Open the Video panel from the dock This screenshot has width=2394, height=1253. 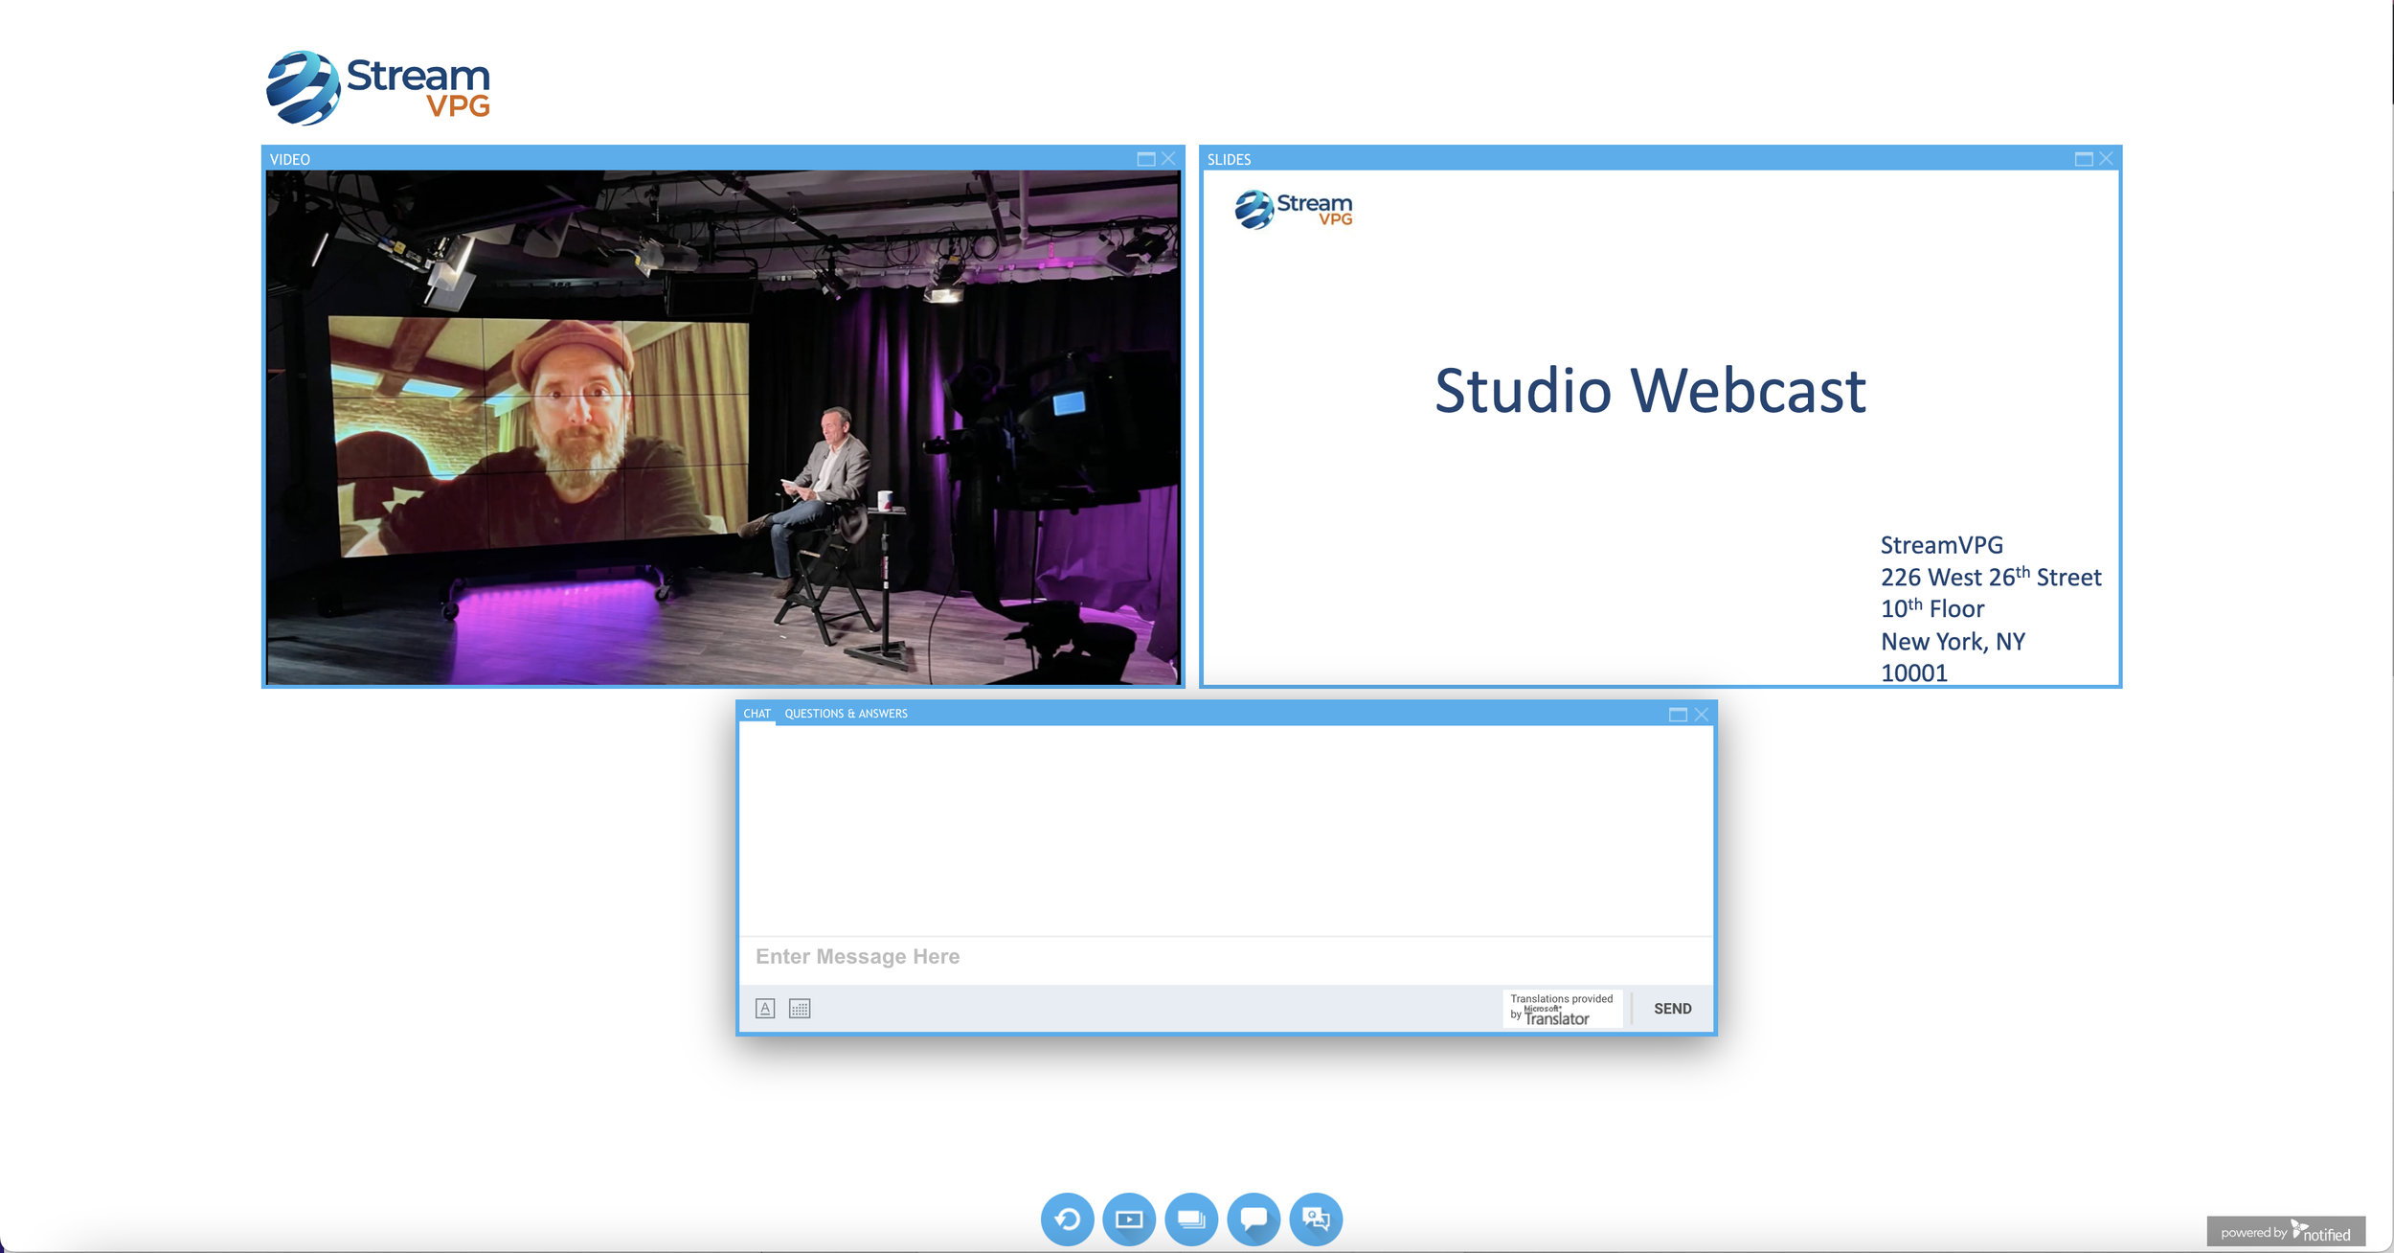[1129, 1219]
